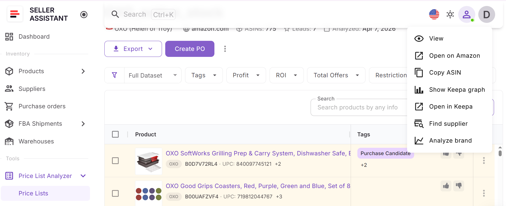Click the Seller Assistant logo icon
Viewport: 506px width, 206px height.
(x=15, y=14)
